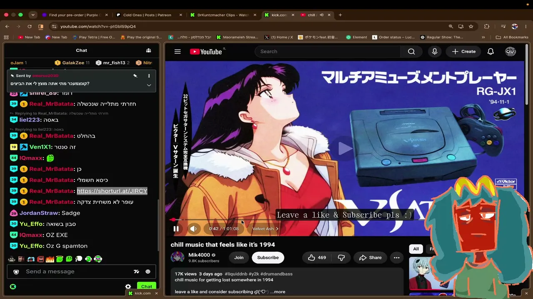The height and width of the screenshot is (299, 533).
Task: Reload the current page
Action: click(x=30, y=26)
